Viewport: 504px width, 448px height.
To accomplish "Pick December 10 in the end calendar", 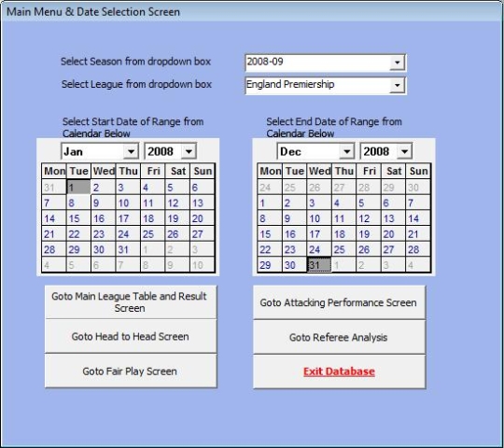I will [319, 218].
